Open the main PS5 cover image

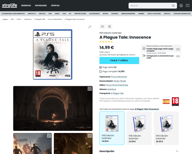(53, 54)
